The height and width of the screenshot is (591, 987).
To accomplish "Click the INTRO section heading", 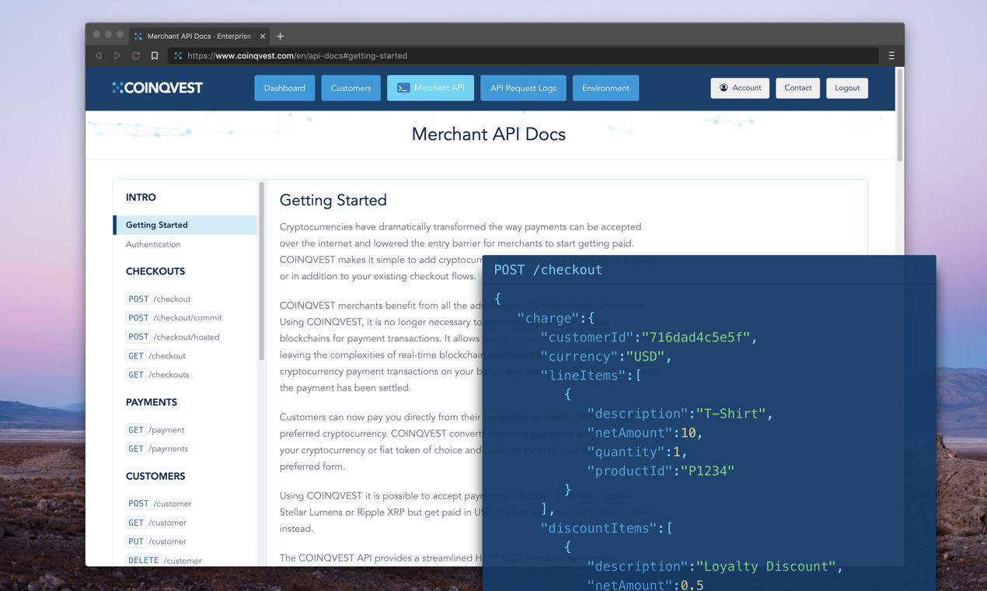I will pyautogui.click(x=141, y=198).
